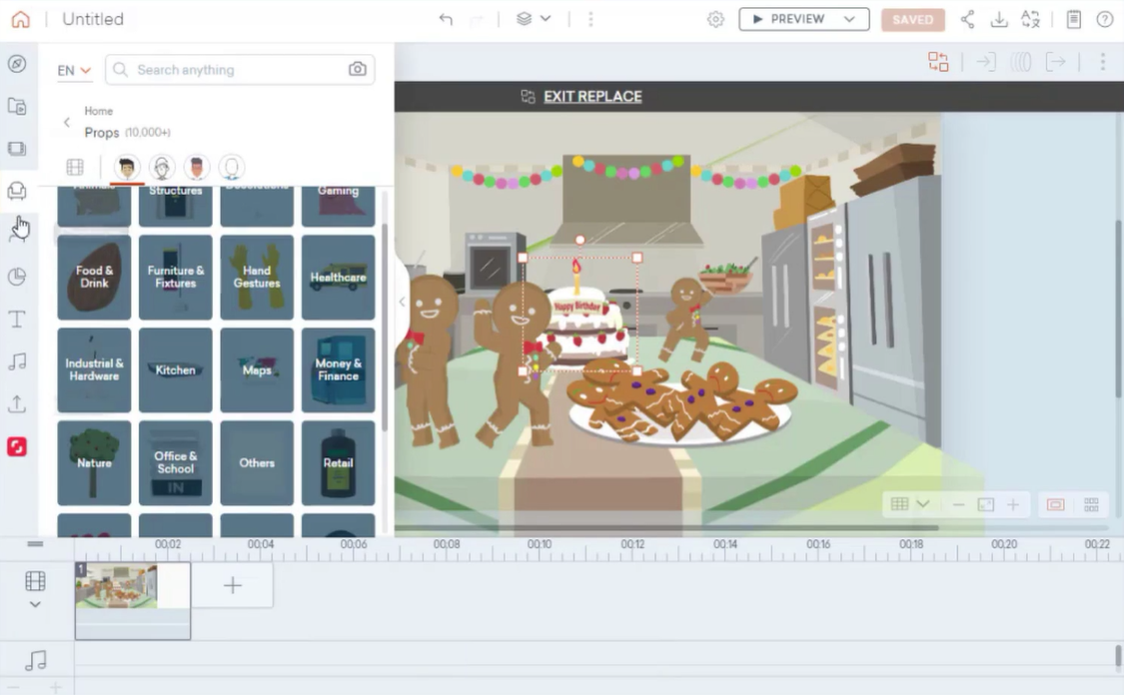Screen dimensions: 1124x695
Task: Select the grid view style tab
Action: coord(75,167)
